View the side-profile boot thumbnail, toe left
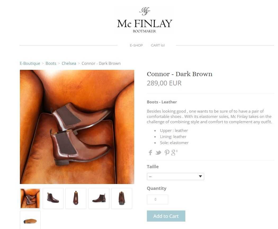Screen dimensions: 278x229 point(99,198)
